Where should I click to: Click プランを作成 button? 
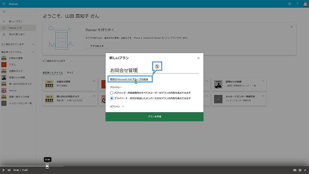tap(154, 117)
